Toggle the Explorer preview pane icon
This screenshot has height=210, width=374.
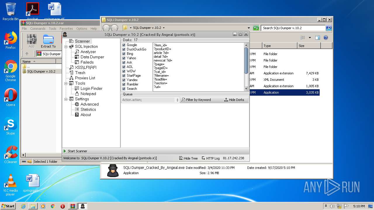pyautogui.click(x=318, y=38)
